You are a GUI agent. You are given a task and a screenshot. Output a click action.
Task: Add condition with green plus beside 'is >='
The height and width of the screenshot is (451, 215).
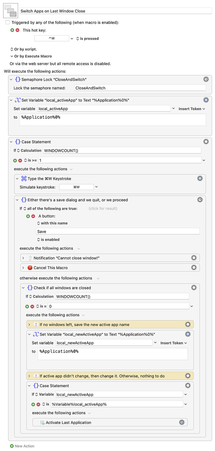pos(15,160)
